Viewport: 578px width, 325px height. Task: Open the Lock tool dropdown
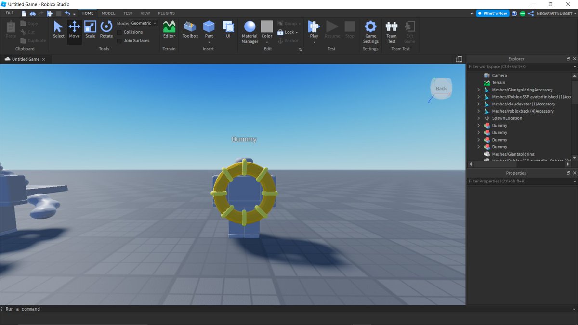pos(296,32)
